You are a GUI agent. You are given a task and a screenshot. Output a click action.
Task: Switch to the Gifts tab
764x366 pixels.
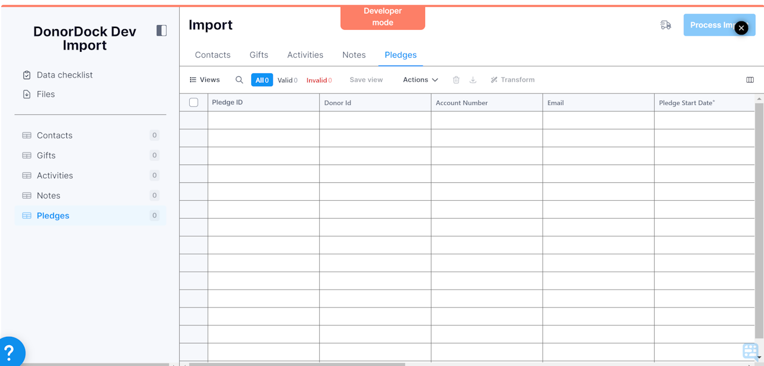pos(258,55)
